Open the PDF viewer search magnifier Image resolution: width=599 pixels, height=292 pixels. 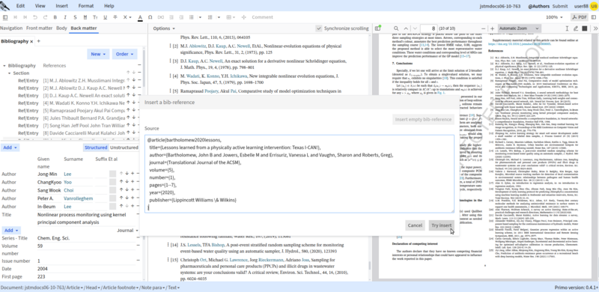pos(396,28)
